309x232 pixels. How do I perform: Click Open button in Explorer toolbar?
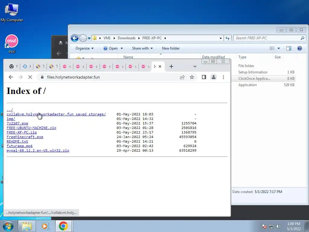tap(110, 48)
